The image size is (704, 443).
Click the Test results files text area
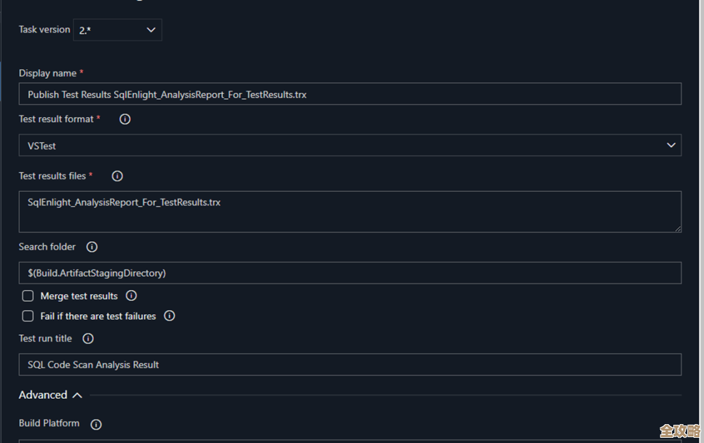coord(349,211)
